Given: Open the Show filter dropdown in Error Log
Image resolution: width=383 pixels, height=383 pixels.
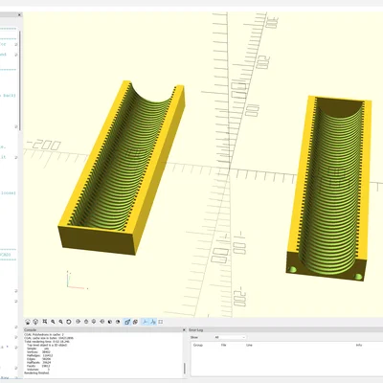Looking at the screenshot, I should (x=230, y=337).
